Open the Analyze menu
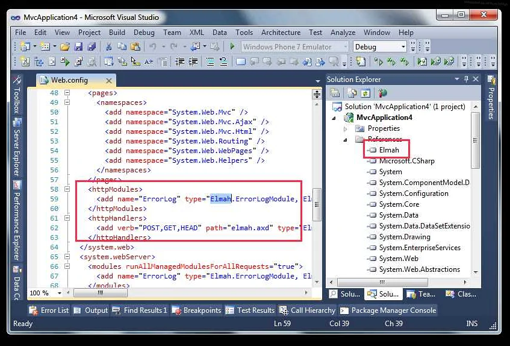The image size is (510, 346). click(x=343, y=33)
